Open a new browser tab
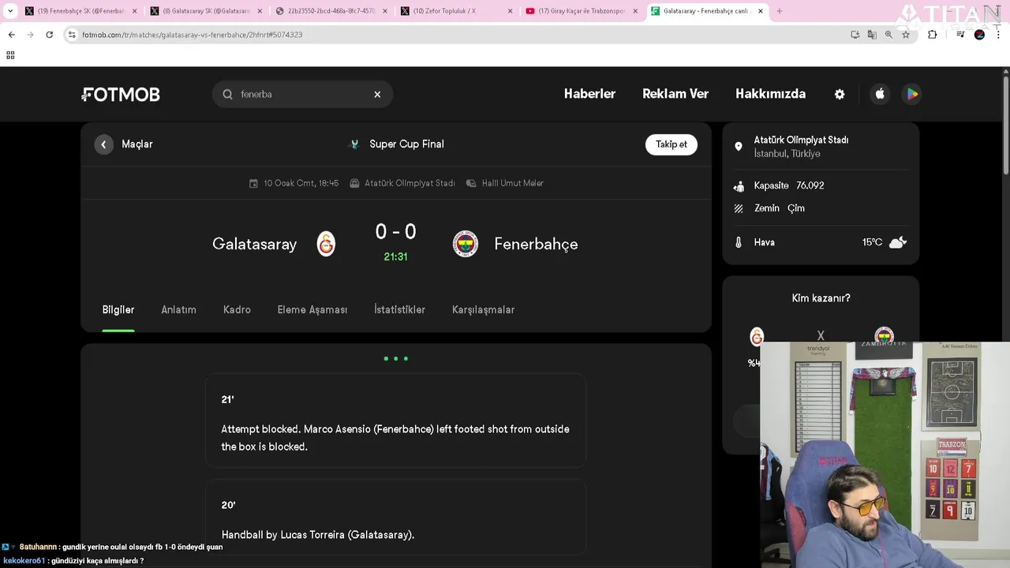1010x568 pixels. pos(780,11)
